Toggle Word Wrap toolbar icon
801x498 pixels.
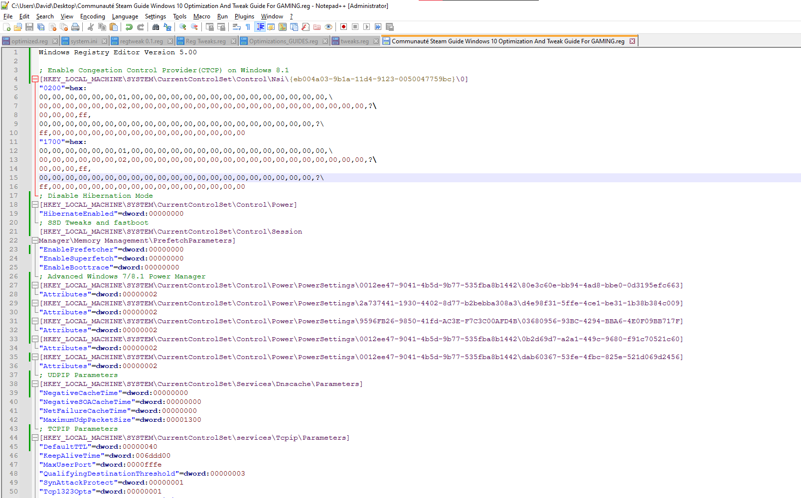(x=237, y=27)
